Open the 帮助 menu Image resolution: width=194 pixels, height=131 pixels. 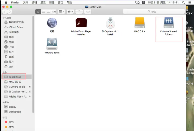pyautogui.click(x=69, y=3)
